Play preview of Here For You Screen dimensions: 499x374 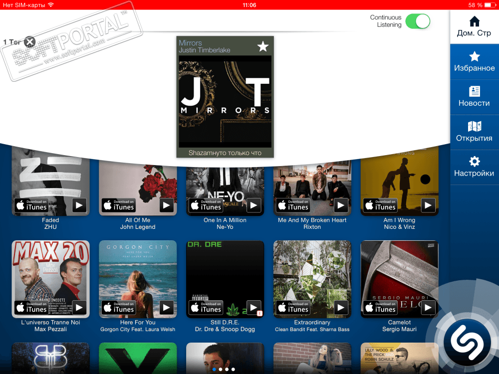pyautogui.click(x=167, y=308)
